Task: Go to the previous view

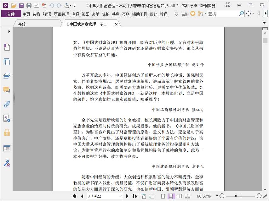Action: tap(143, 196)
